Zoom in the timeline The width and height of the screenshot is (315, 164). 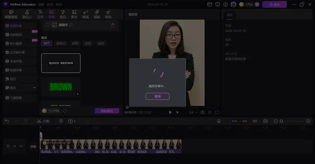click(x=308, y=121)
